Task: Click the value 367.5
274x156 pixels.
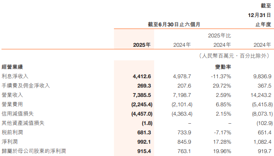Action: (265, 86)
